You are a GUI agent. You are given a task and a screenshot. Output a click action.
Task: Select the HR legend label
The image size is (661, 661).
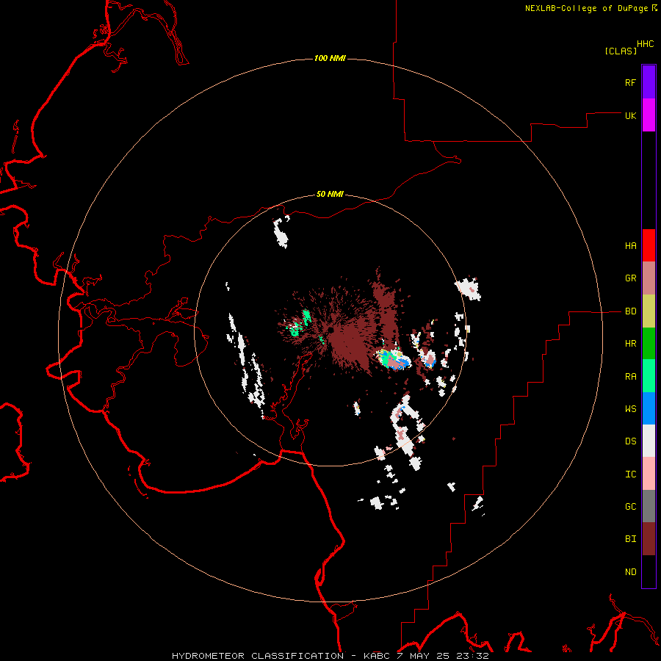pos(630,344)
